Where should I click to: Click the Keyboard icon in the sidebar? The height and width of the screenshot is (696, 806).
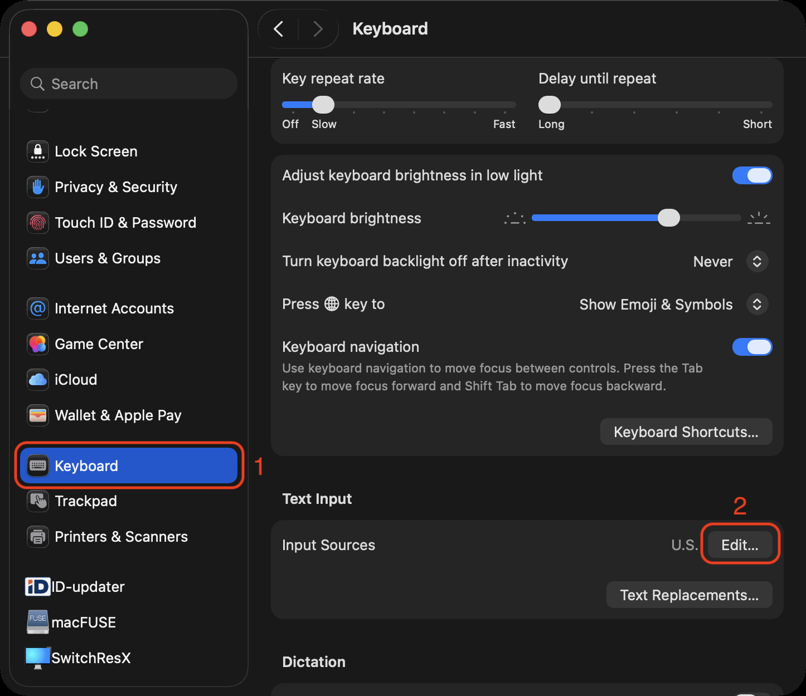(x=38, y=465)
